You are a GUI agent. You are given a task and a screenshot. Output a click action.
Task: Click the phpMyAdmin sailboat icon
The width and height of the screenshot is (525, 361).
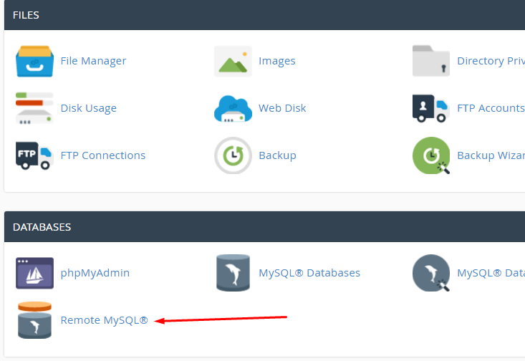coord(34,273)
